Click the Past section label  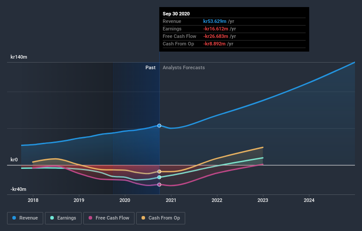pyautogui.click(x=150, y=67)
